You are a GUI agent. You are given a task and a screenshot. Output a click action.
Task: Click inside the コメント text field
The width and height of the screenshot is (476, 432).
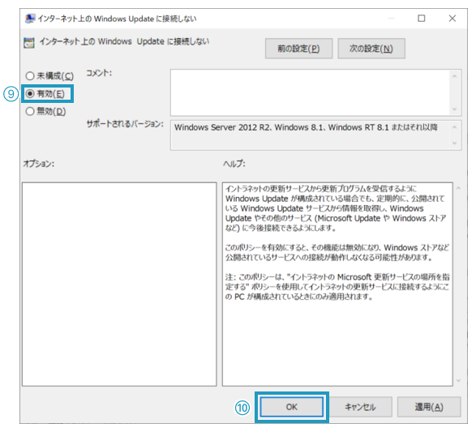coord(311,92)
